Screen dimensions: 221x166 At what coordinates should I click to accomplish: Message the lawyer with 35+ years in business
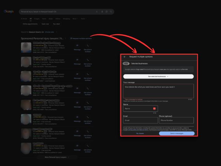(x=77, y=133)
